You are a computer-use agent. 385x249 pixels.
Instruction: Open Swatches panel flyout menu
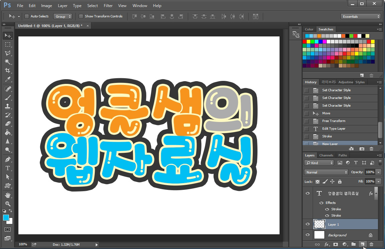point(379,29)
